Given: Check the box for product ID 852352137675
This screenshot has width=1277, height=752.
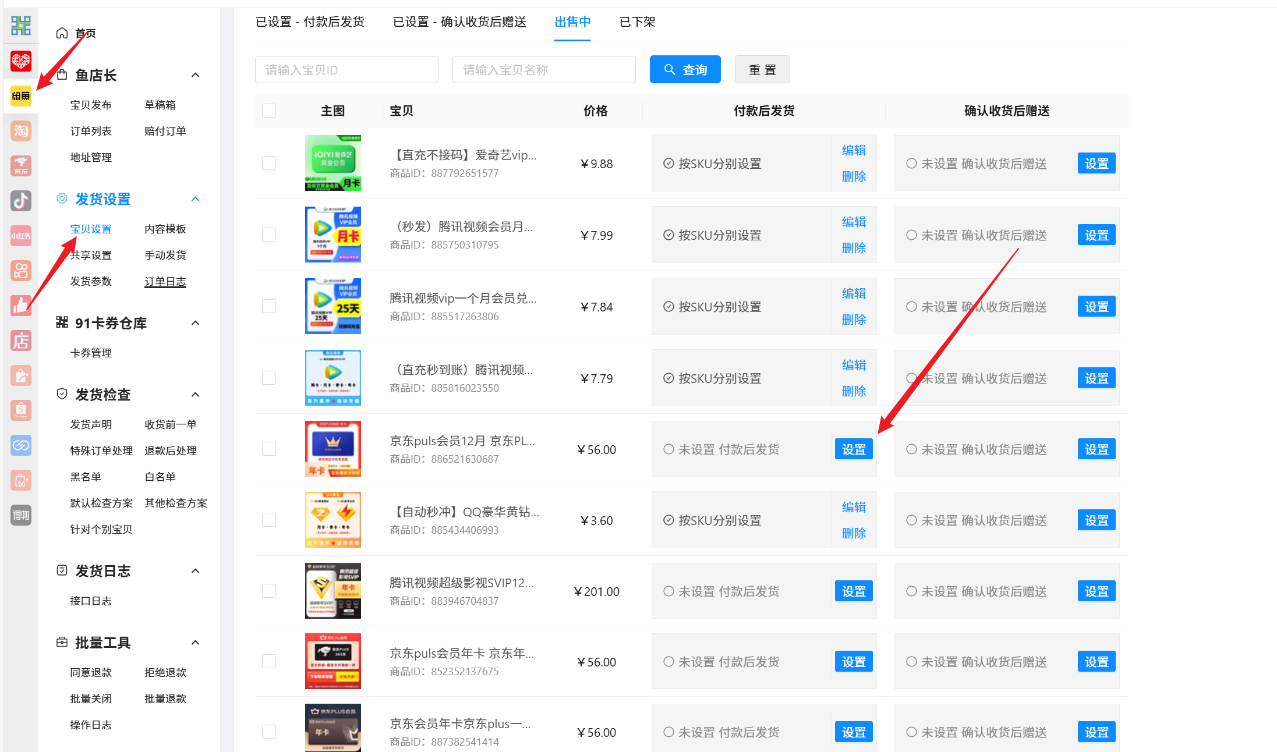Looking at the screenshot, I should 269,661.
